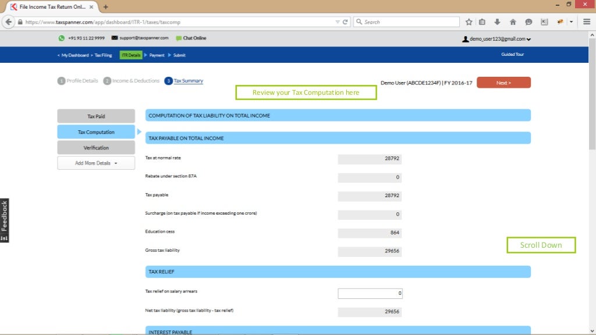Open a new browser tab
This screenshot has height=335, width=596.
point(106,7)
